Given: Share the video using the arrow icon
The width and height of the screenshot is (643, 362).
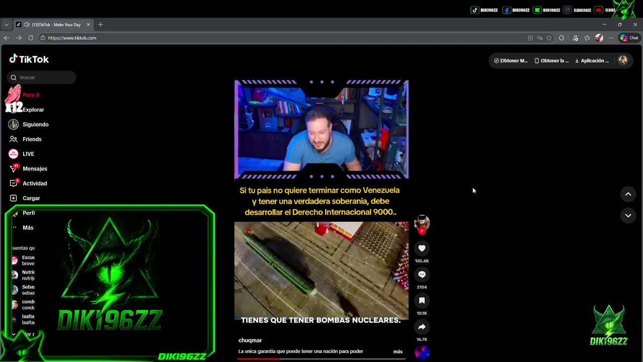Looking at the screenshot, I should click(x=421, y=327).
